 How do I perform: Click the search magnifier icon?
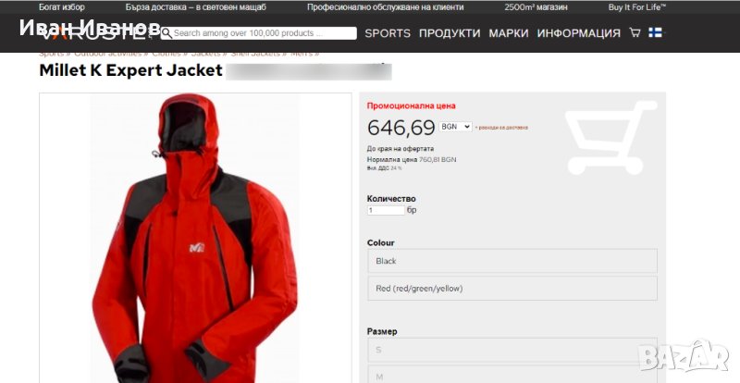click(x=166, y=33)
